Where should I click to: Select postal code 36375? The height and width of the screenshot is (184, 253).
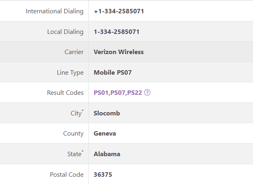102,174
